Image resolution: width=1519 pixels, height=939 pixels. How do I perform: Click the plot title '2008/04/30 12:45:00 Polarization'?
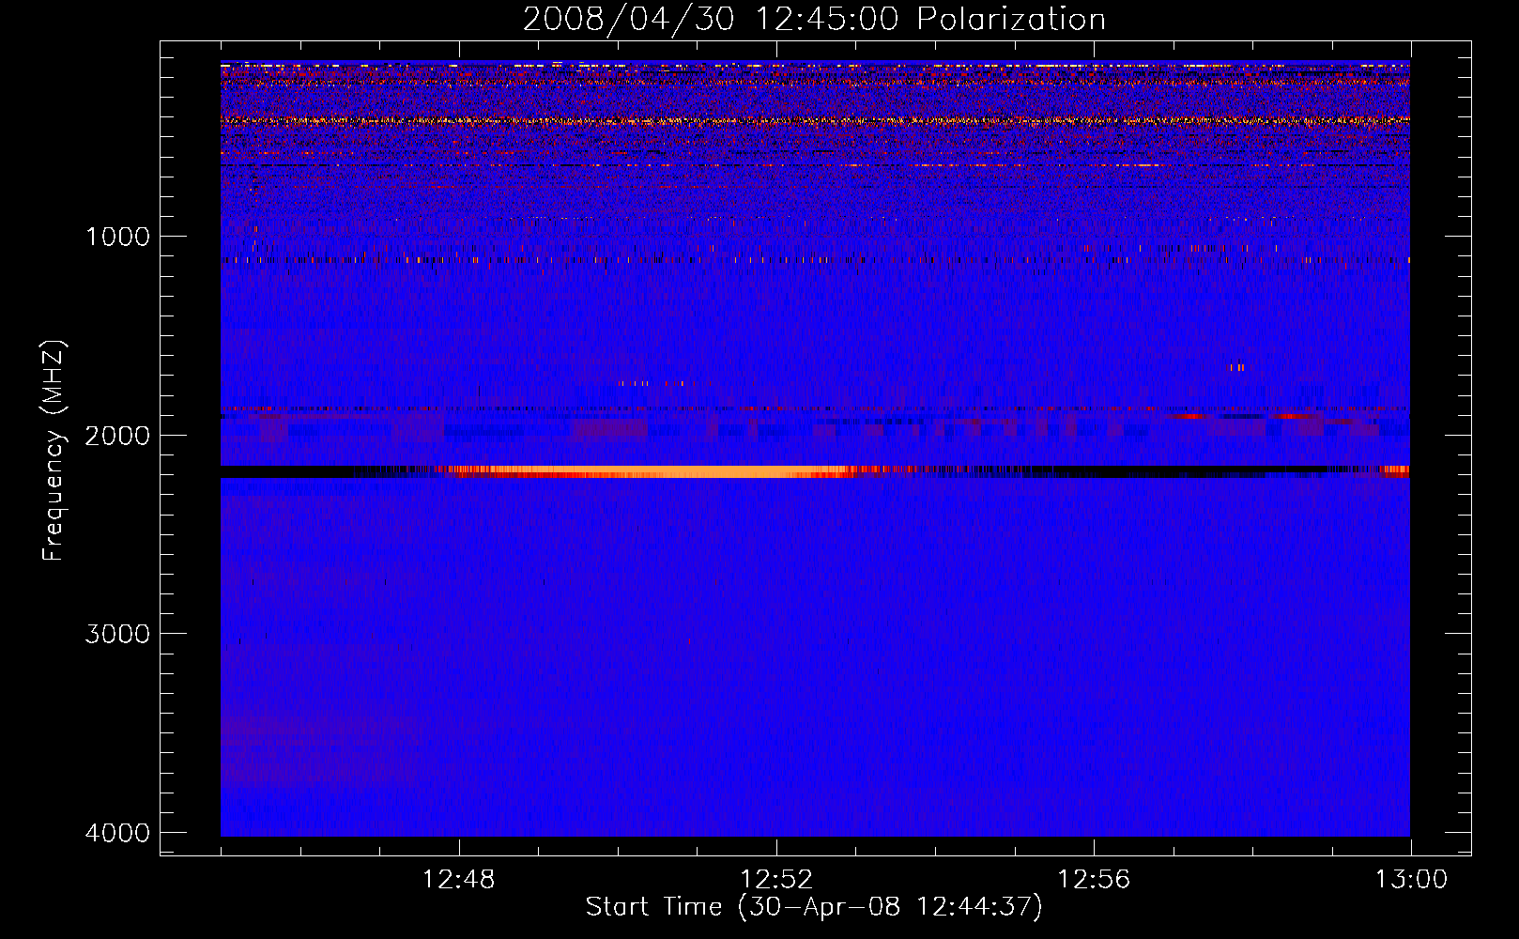pyautogui.click(x=814, y=19)
